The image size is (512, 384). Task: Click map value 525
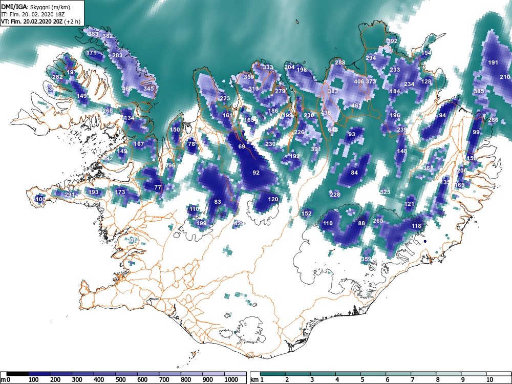386,192
